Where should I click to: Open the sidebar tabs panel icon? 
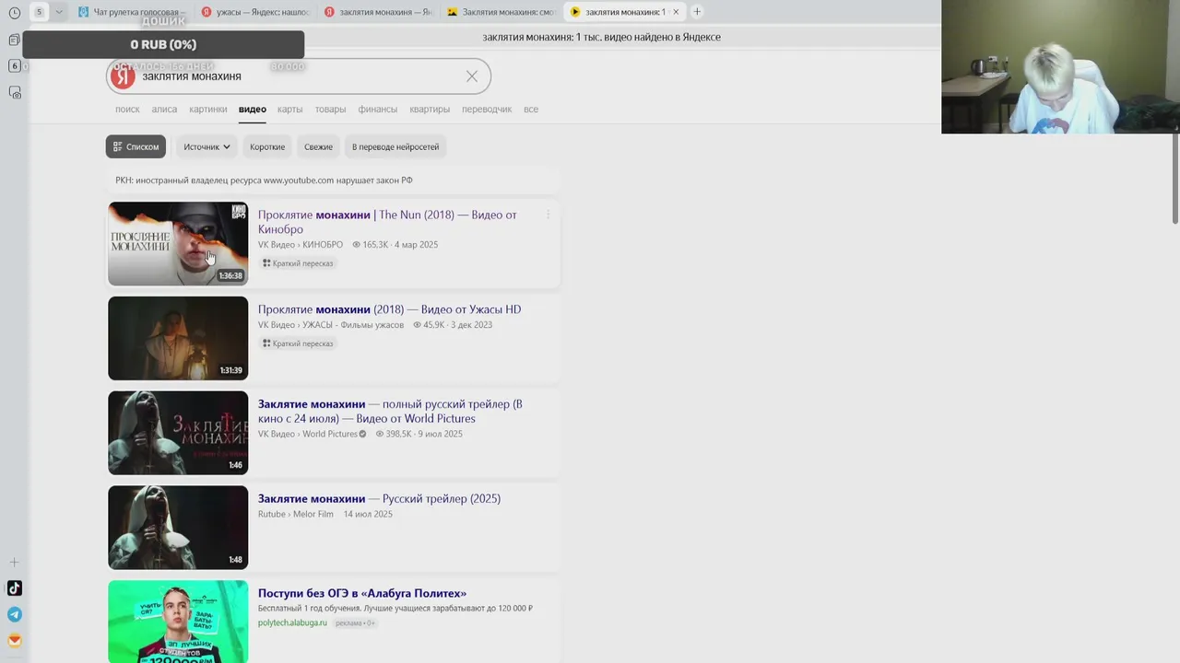pyautogui.click(x=14, y=40)
